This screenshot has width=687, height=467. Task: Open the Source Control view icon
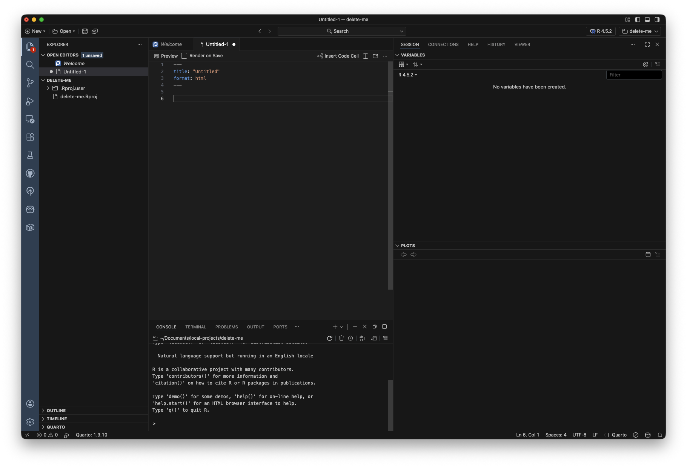point(30,83)
